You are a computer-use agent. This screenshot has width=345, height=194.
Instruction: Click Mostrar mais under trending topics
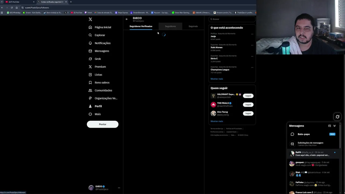[217, 79]
